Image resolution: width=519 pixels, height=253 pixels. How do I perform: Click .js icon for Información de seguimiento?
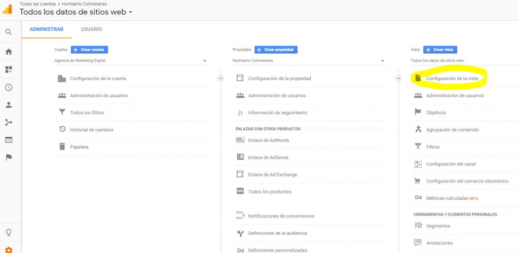click(240, 113)
